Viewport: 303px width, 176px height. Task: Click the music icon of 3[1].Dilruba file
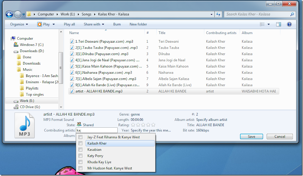tap(72, 54)
